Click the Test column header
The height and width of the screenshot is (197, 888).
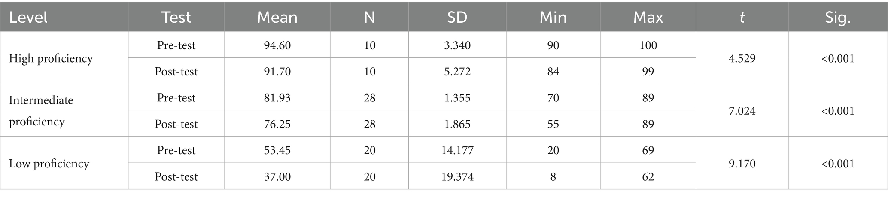tap(176, 17)
